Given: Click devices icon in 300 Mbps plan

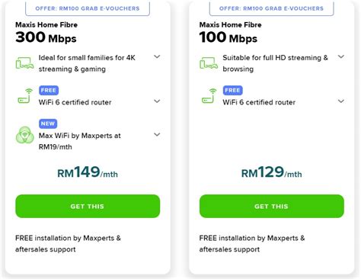Looking at the screenshot, I should 24,63.
